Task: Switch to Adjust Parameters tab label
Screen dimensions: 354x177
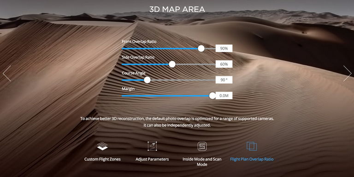Action: click(x=152, y=159)
